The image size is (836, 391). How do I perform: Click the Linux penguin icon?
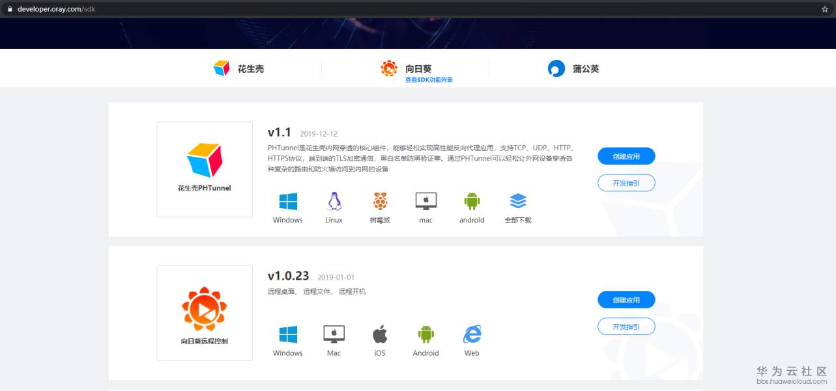pyautogui.click(x=334, y=201)
